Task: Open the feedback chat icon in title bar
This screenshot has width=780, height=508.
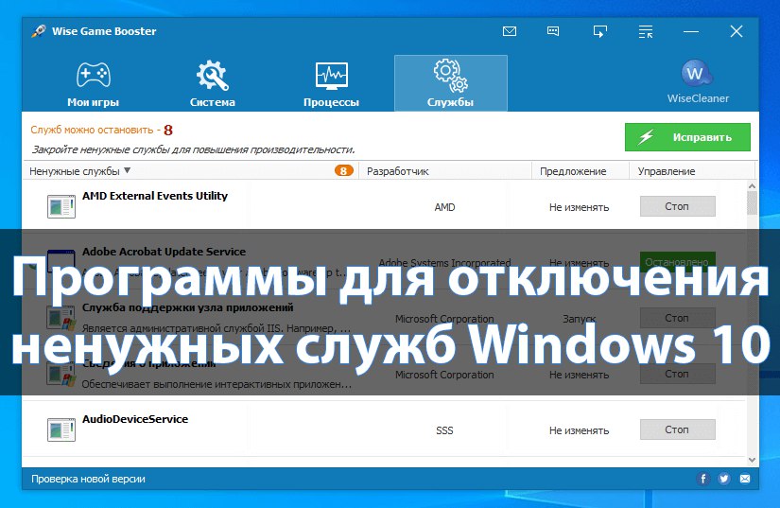Action: coord(553,32)
